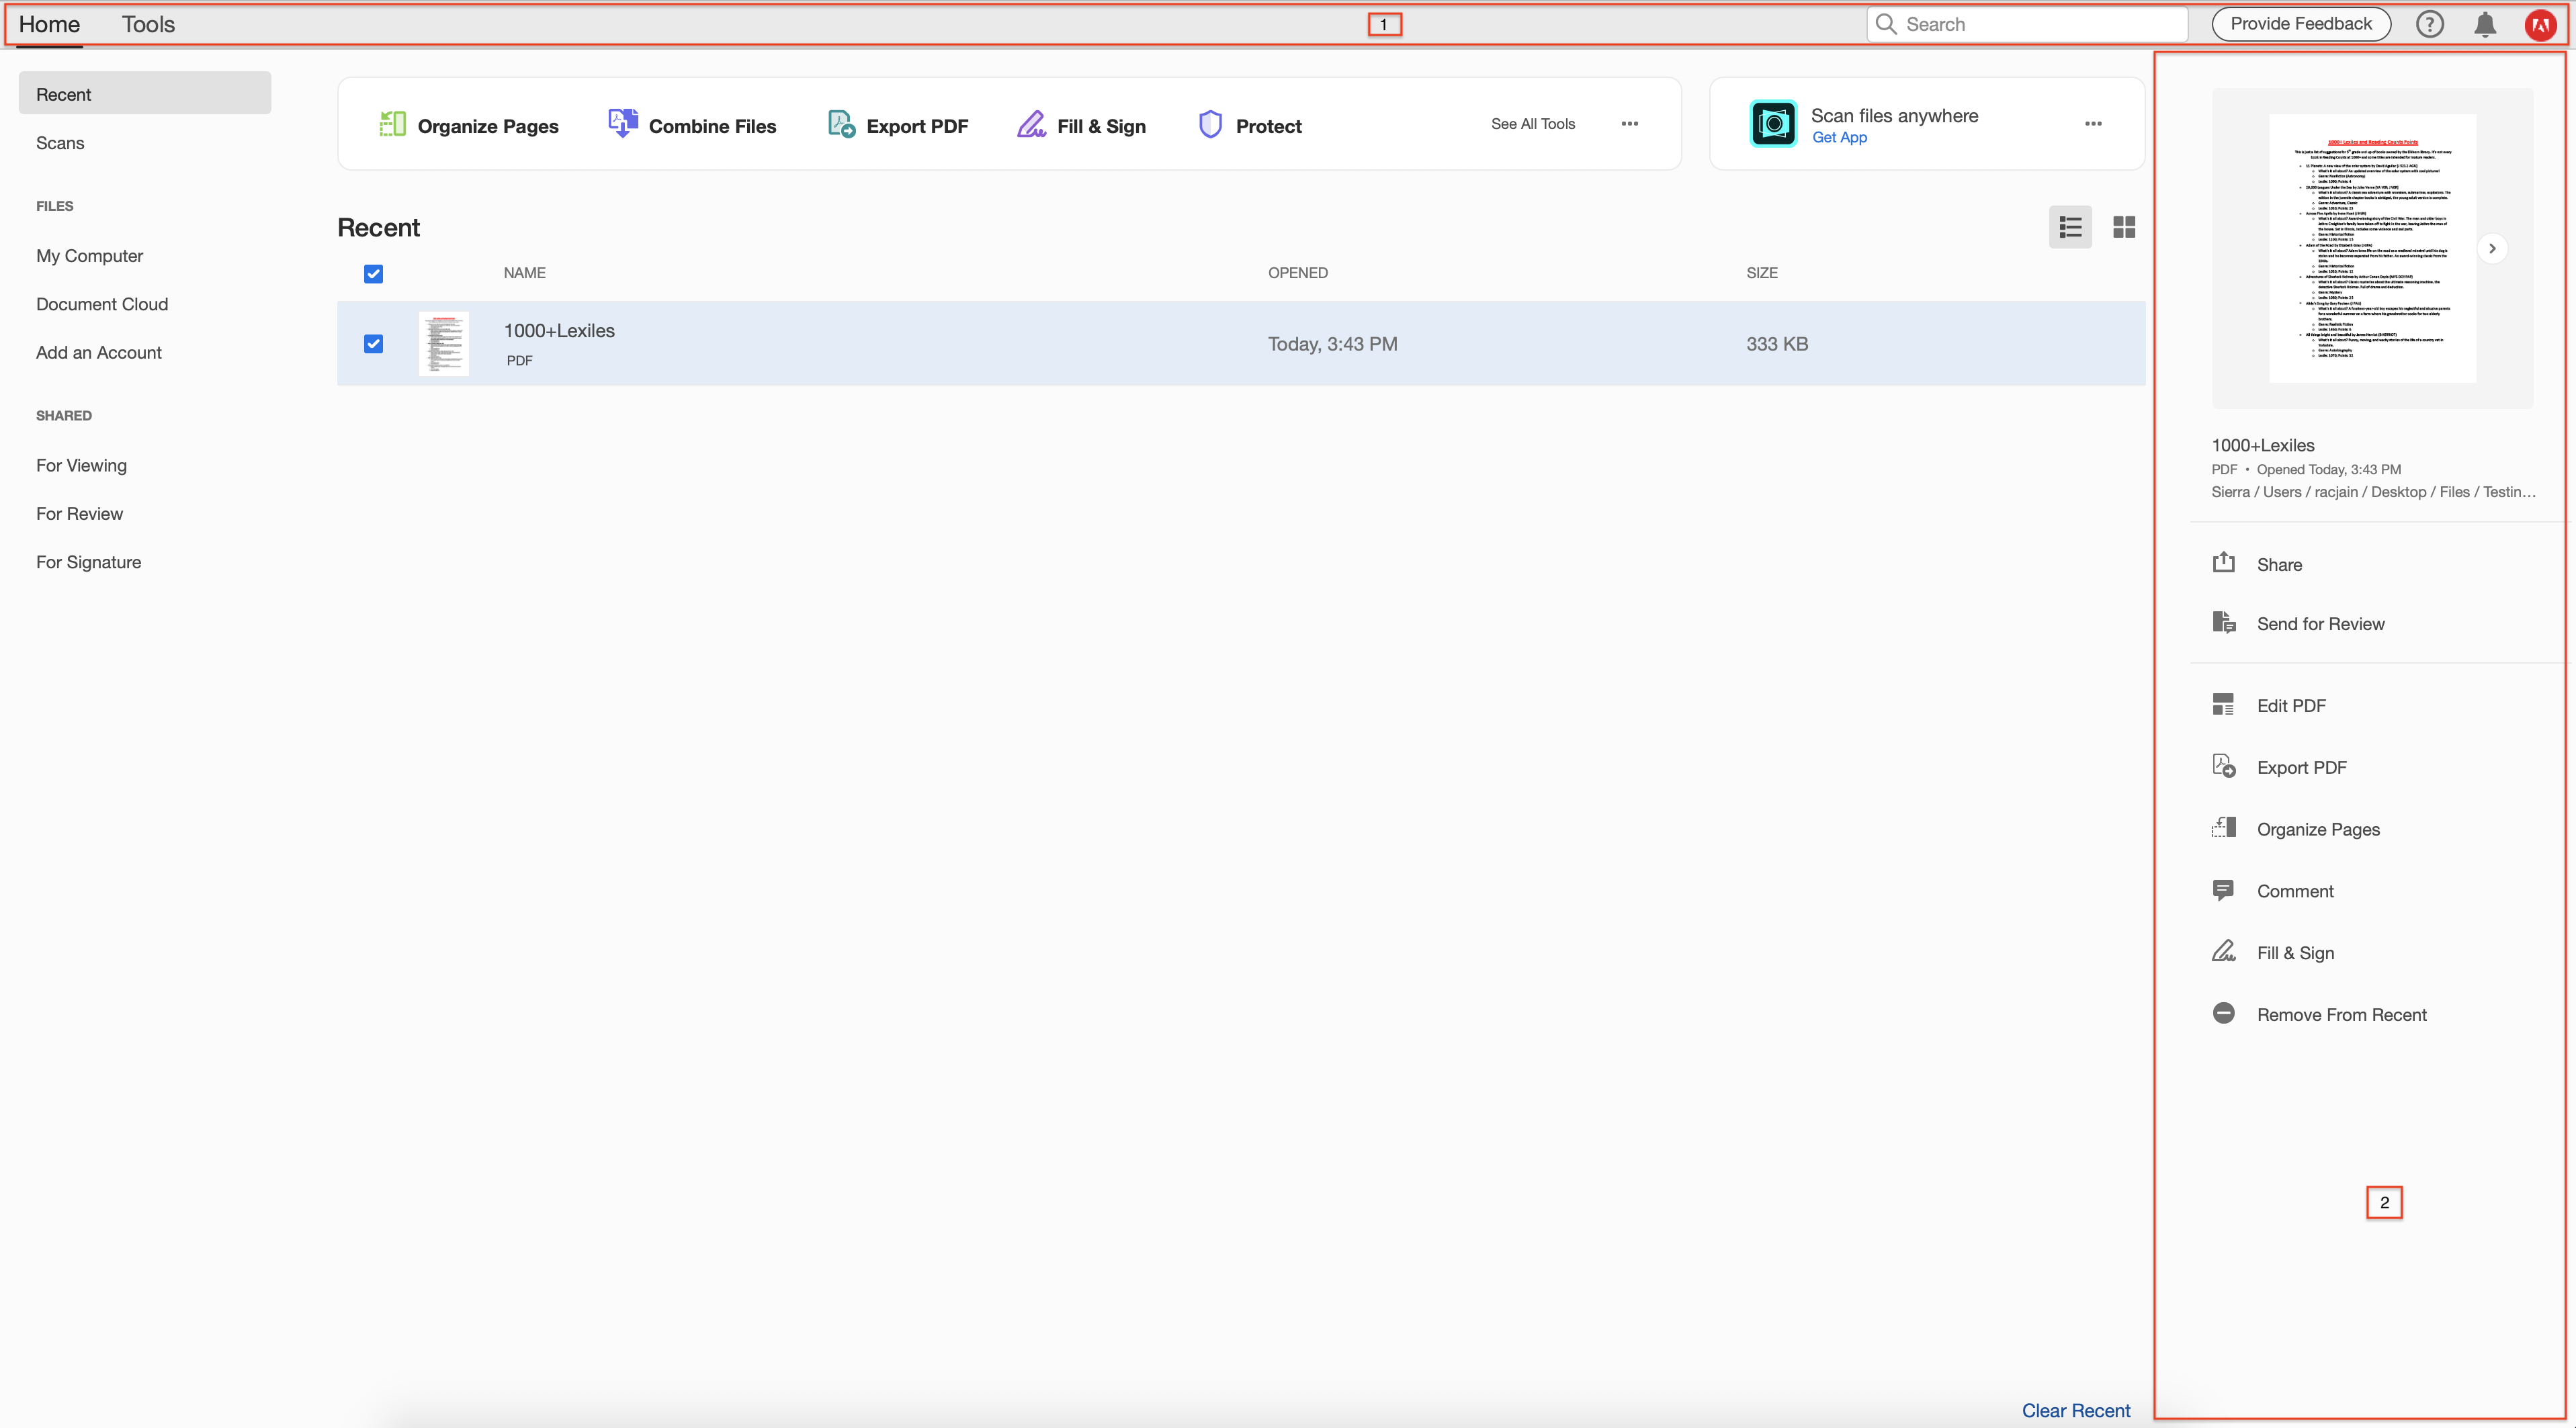
Task: Click Remove From Recent icon
Action: [2223, 1013]
